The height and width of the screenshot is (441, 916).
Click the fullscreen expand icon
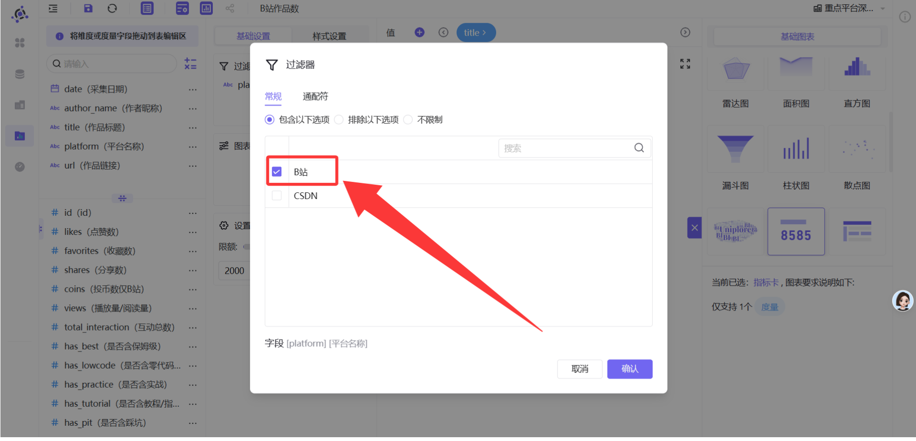[685, 64]
